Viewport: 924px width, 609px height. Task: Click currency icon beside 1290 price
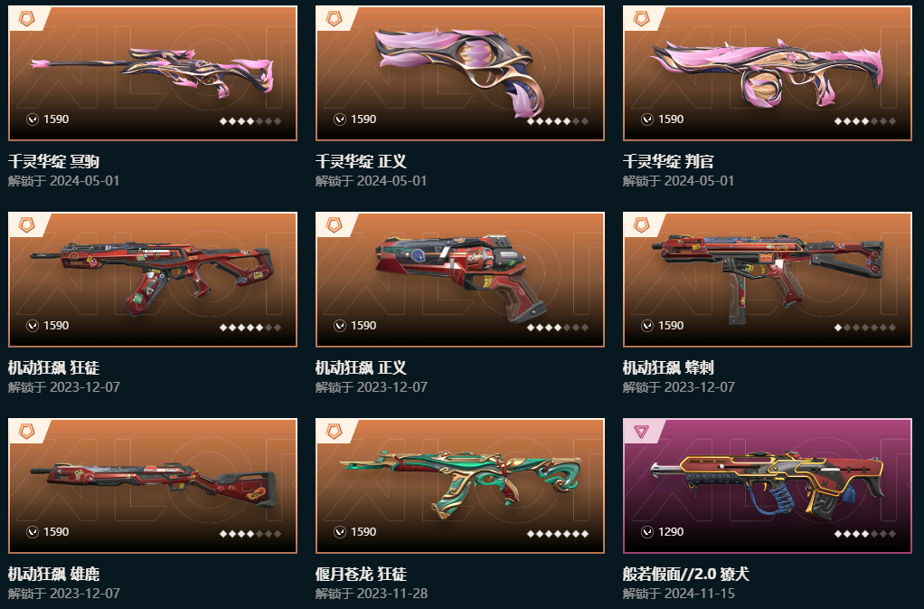(x=647, y=532)
